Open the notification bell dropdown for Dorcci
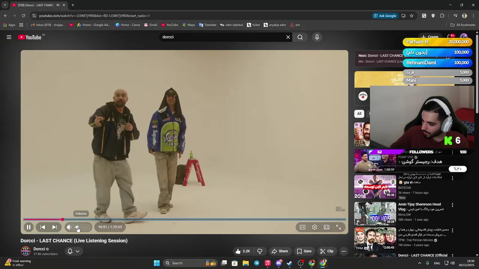The height and width of the screenshot is (269, 479). (x=73, y=251)
